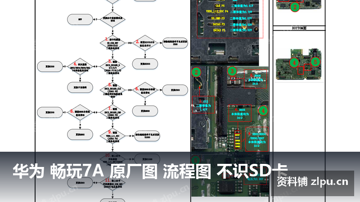Select flowchart step 5 SDCARD_CLK diamond
Screen dimensions: 360x202
click(x=112, y=90)
